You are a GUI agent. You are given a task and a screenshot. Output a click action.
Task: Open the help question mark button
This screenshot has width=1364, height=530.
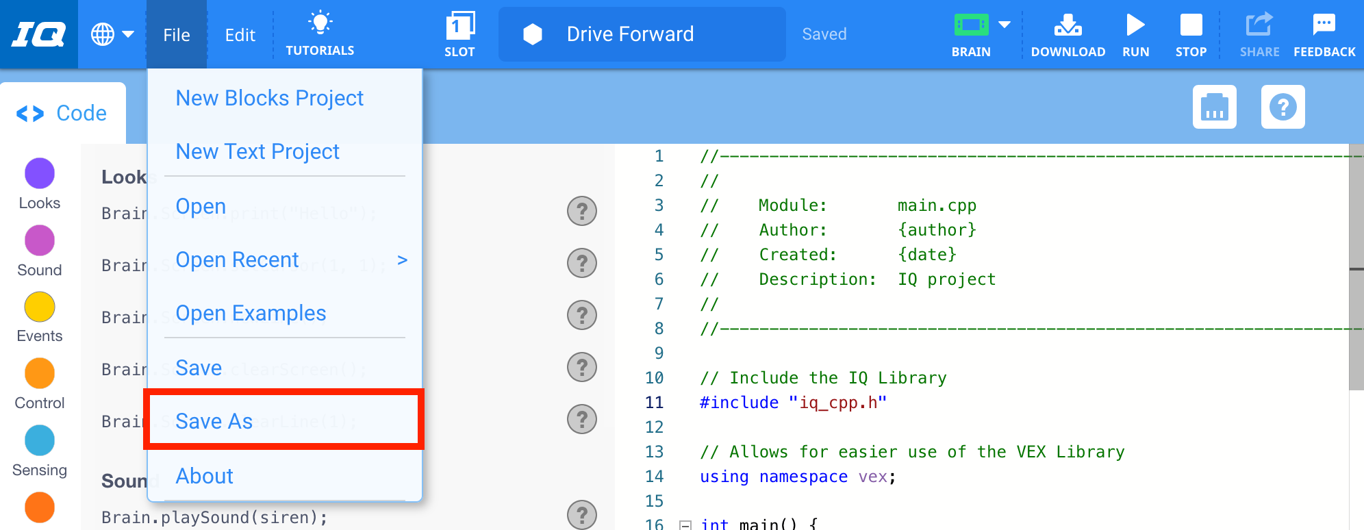[x=1283, y=107]
